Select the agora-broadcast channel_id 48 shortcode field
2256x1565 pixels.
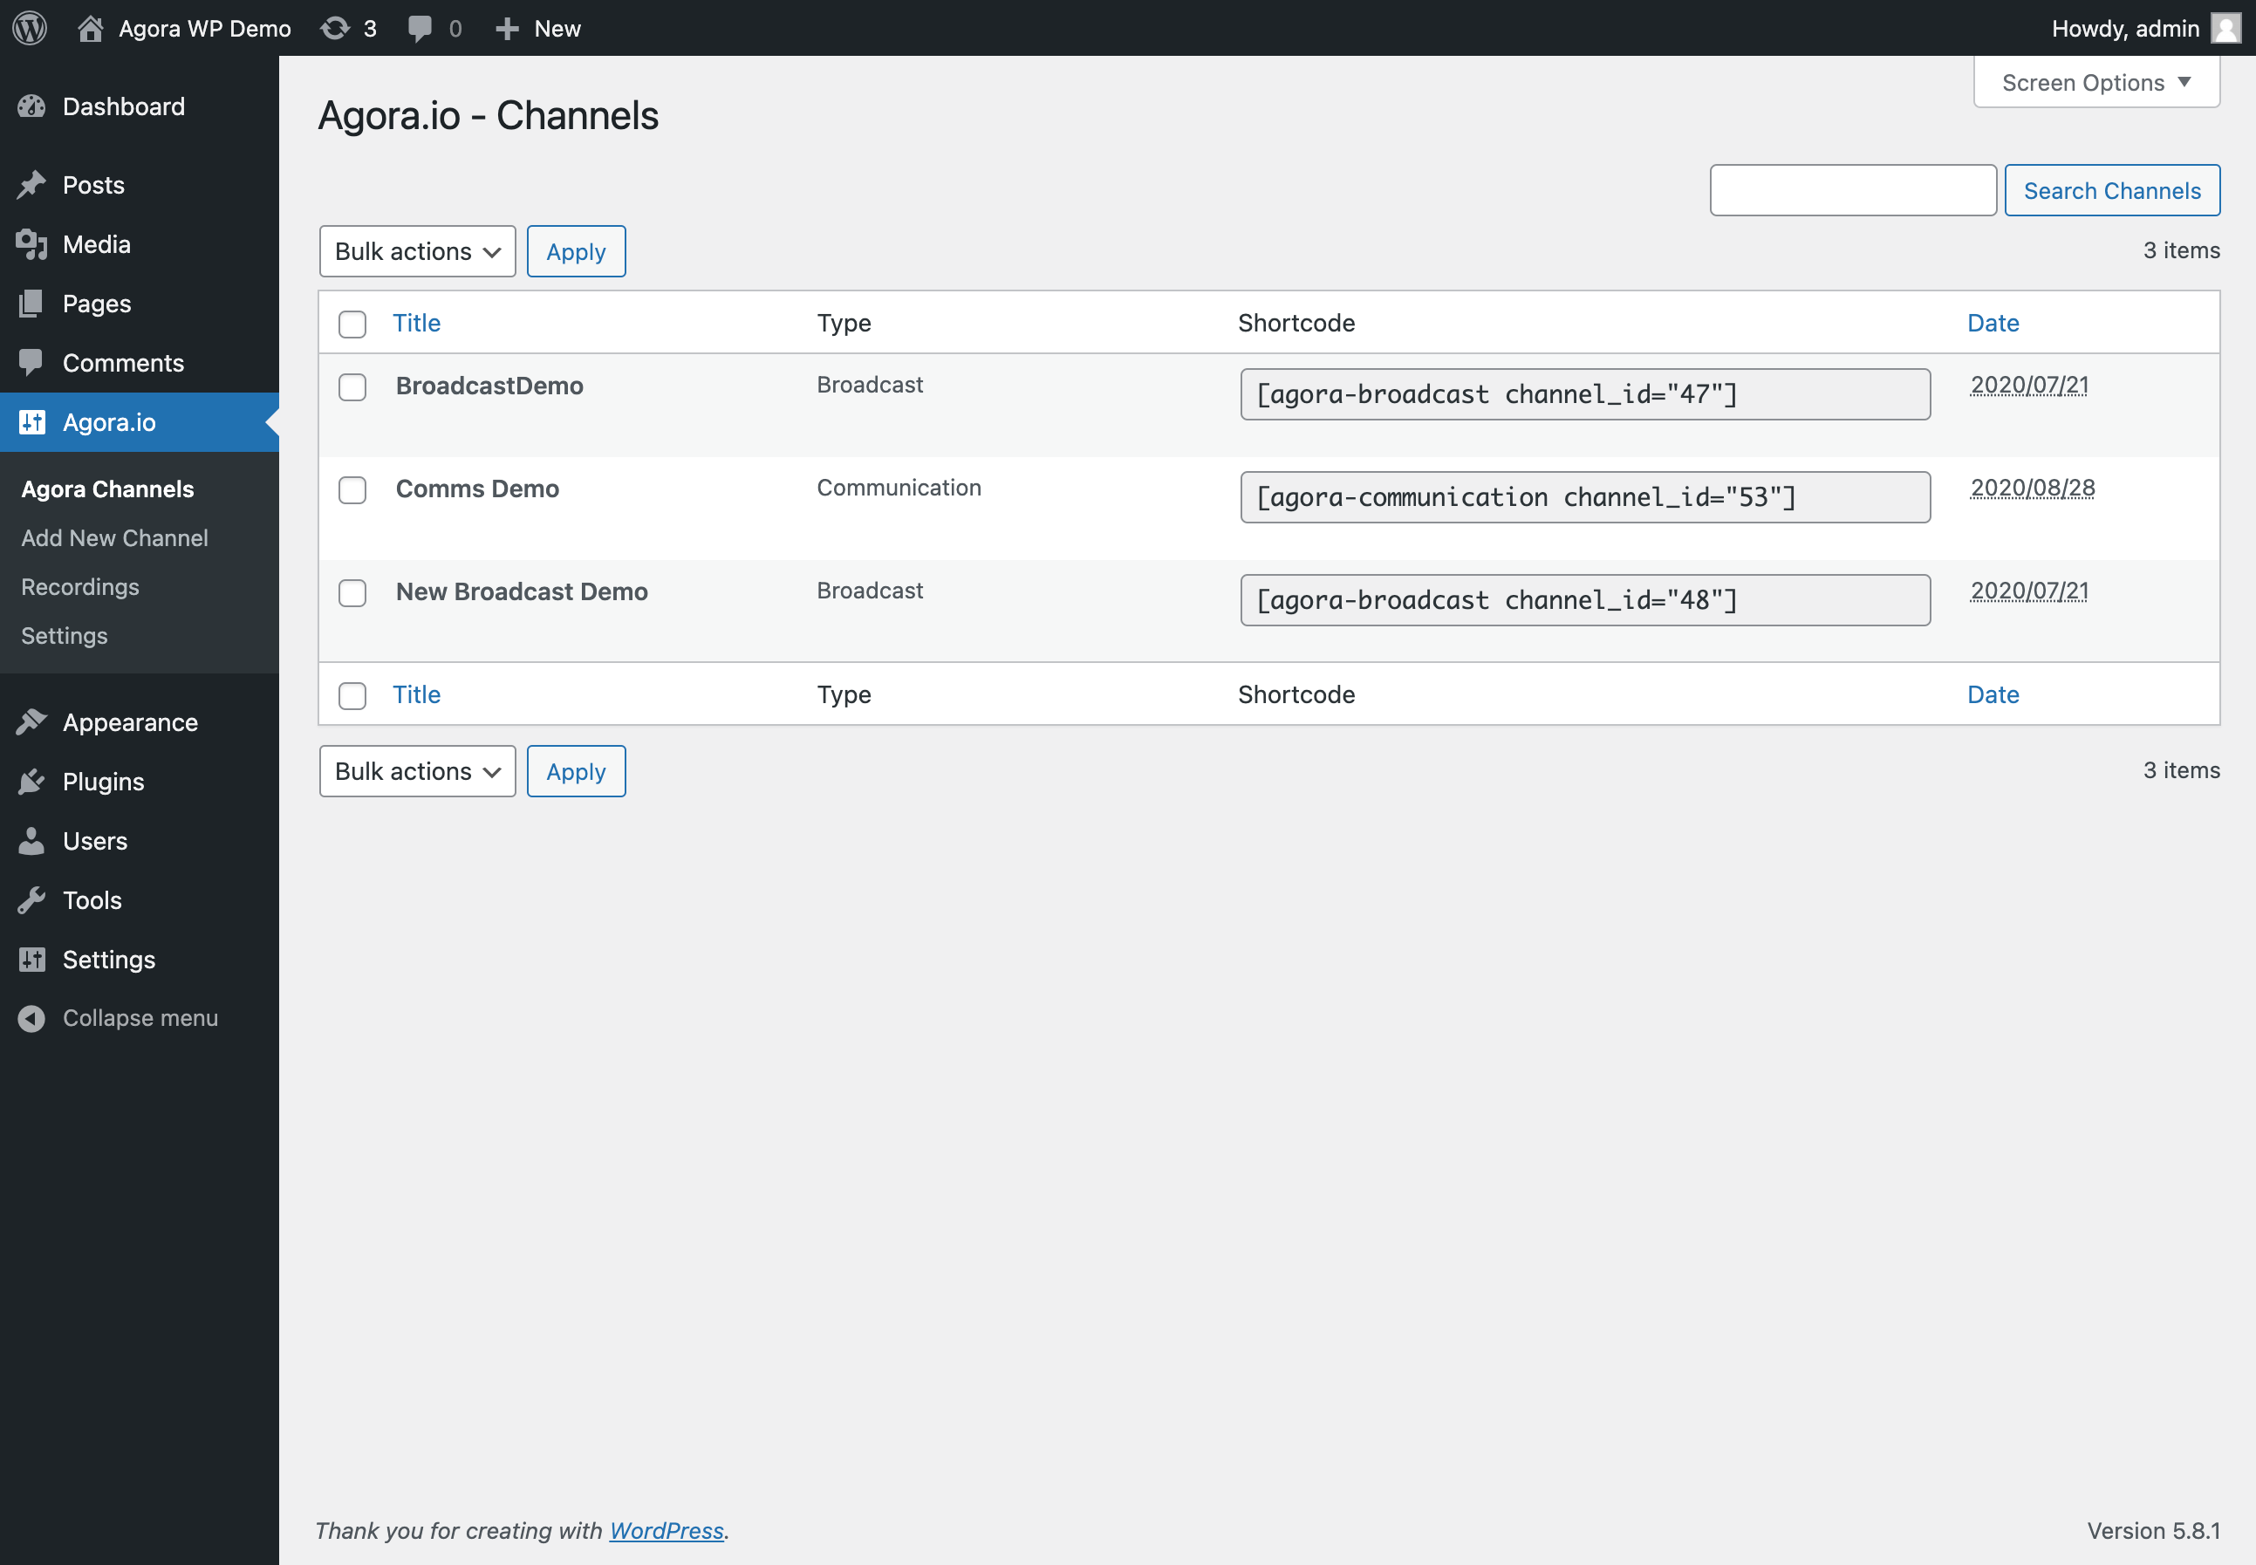[x=1585, y=600]
